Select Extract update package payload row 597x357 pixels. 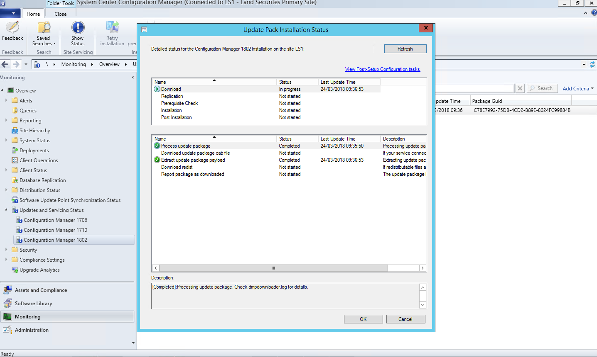[x=289, y=160]
